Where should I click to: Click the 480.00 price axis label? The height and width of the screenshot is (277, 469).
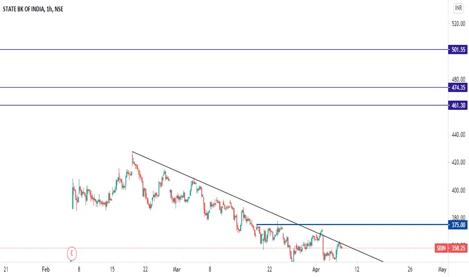pos(458,80)
